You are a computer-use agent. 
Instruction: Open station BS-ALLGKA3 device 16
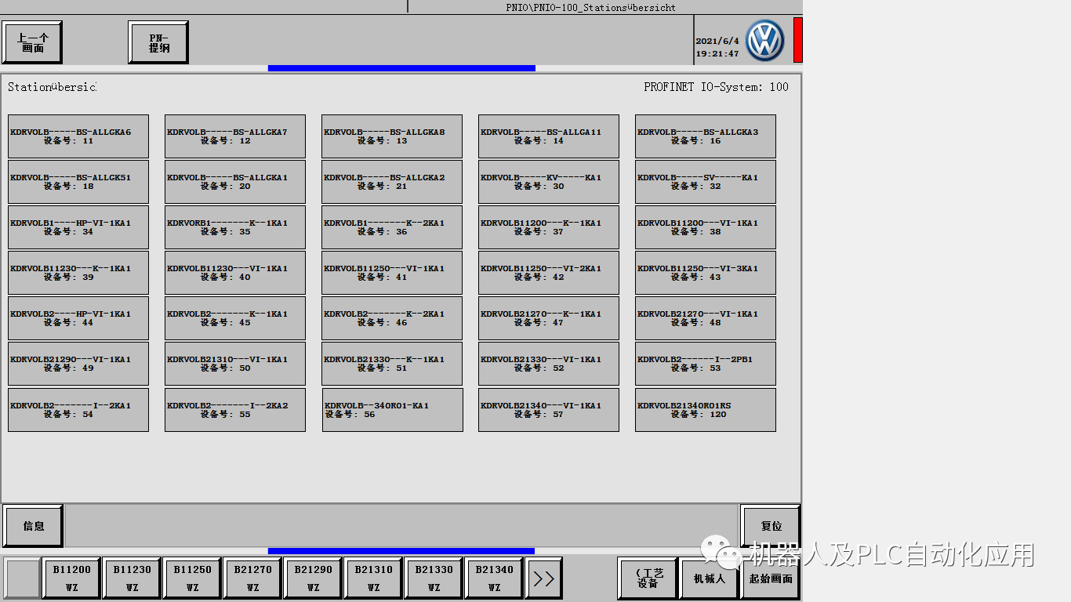pyautogui.click(x=706, y=136)
